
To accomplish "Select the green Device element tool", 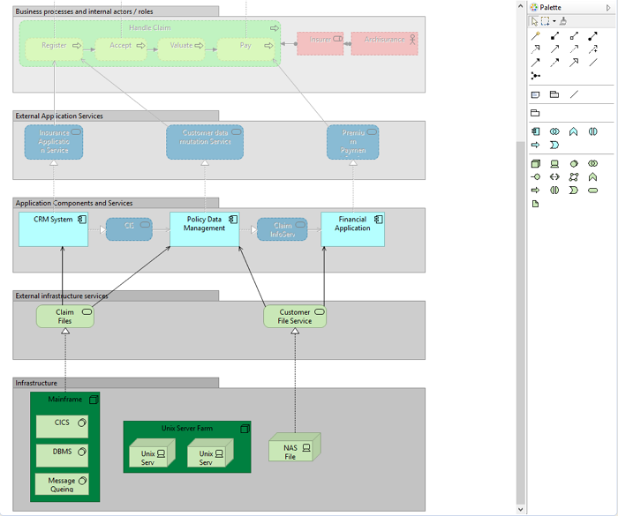I will point(554,163).
